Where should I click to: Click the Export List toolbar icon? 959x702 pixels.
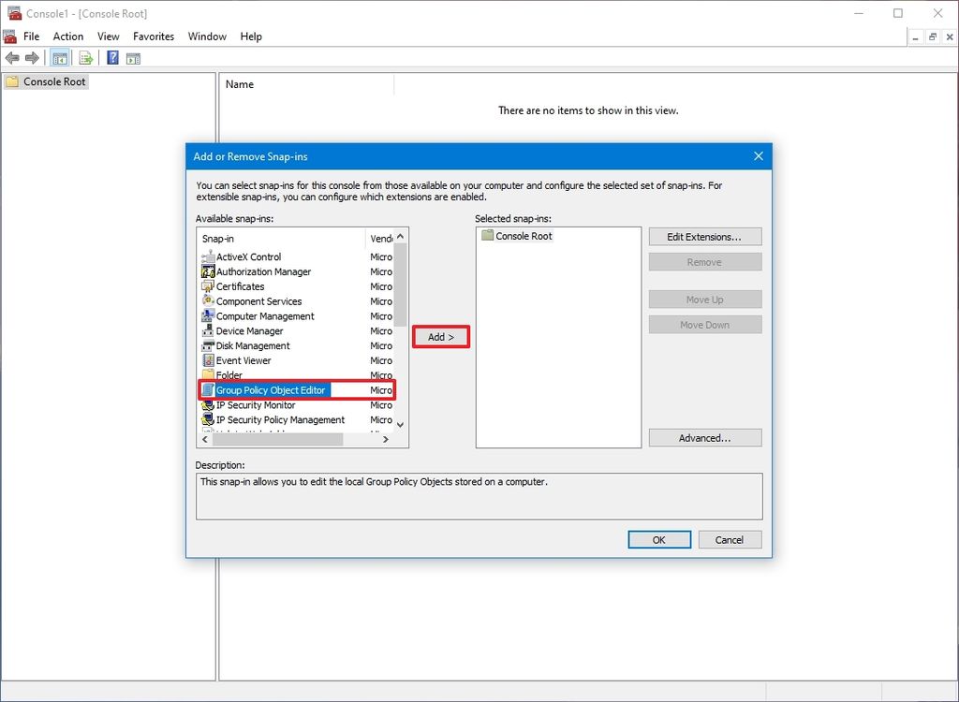click(85, 57)
